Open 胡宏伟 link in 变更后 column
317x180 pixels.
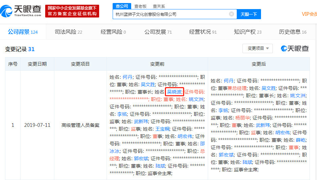click(x=283, y=133)
